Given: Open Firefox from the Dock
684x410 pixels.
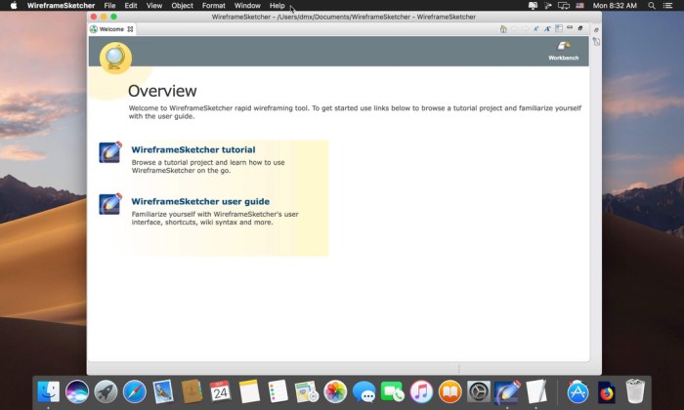Looking at the screenshot, I should click(x=607, y=391).
